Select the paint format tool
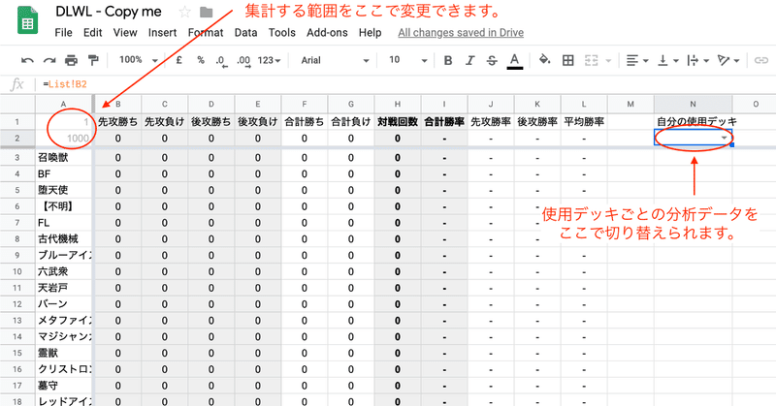776x406 pixels. tap(93, 60)
